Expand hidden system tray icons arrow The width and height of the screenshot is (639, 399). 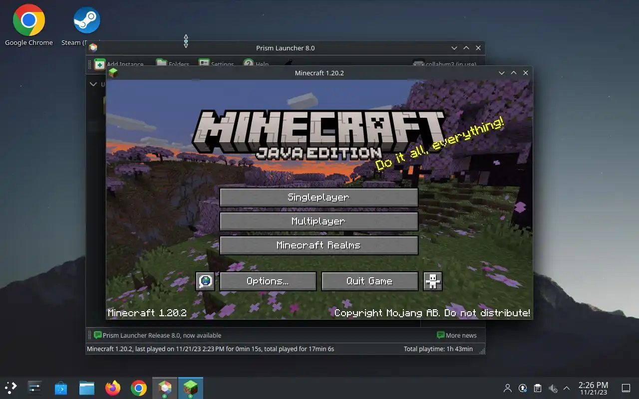(x=567, y=388)
